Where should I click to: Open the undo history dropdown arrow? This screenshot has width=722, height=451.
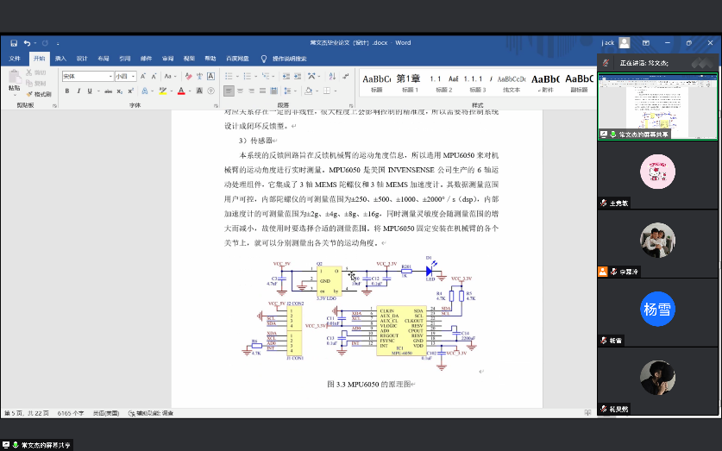(x=35, y=43)
